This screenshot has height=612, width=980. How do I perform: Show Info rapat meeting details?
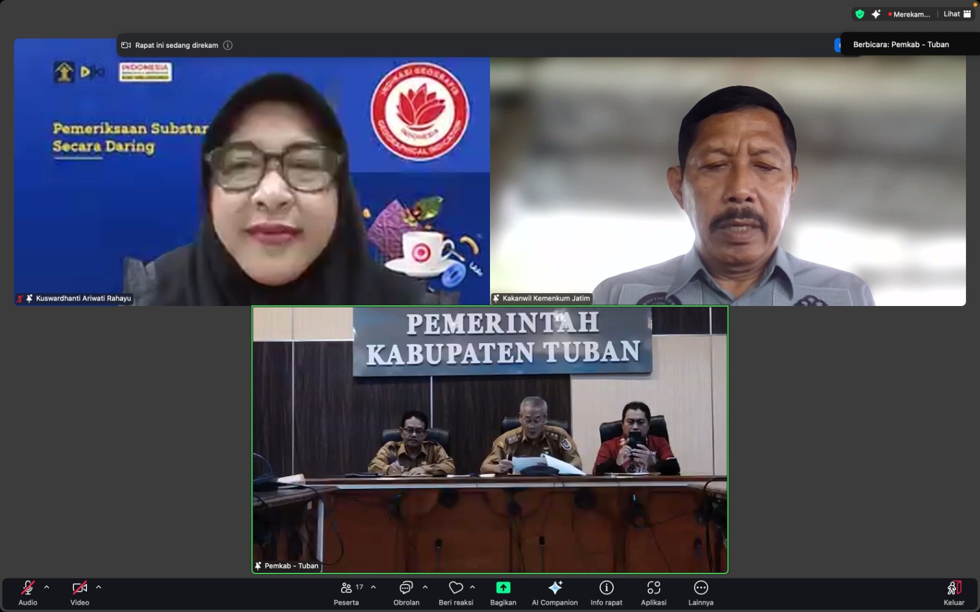pyautogui.click(x=606, y=588)
